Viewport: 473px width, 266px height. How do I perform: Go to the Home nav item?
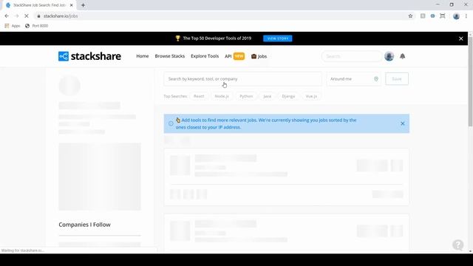143,56
